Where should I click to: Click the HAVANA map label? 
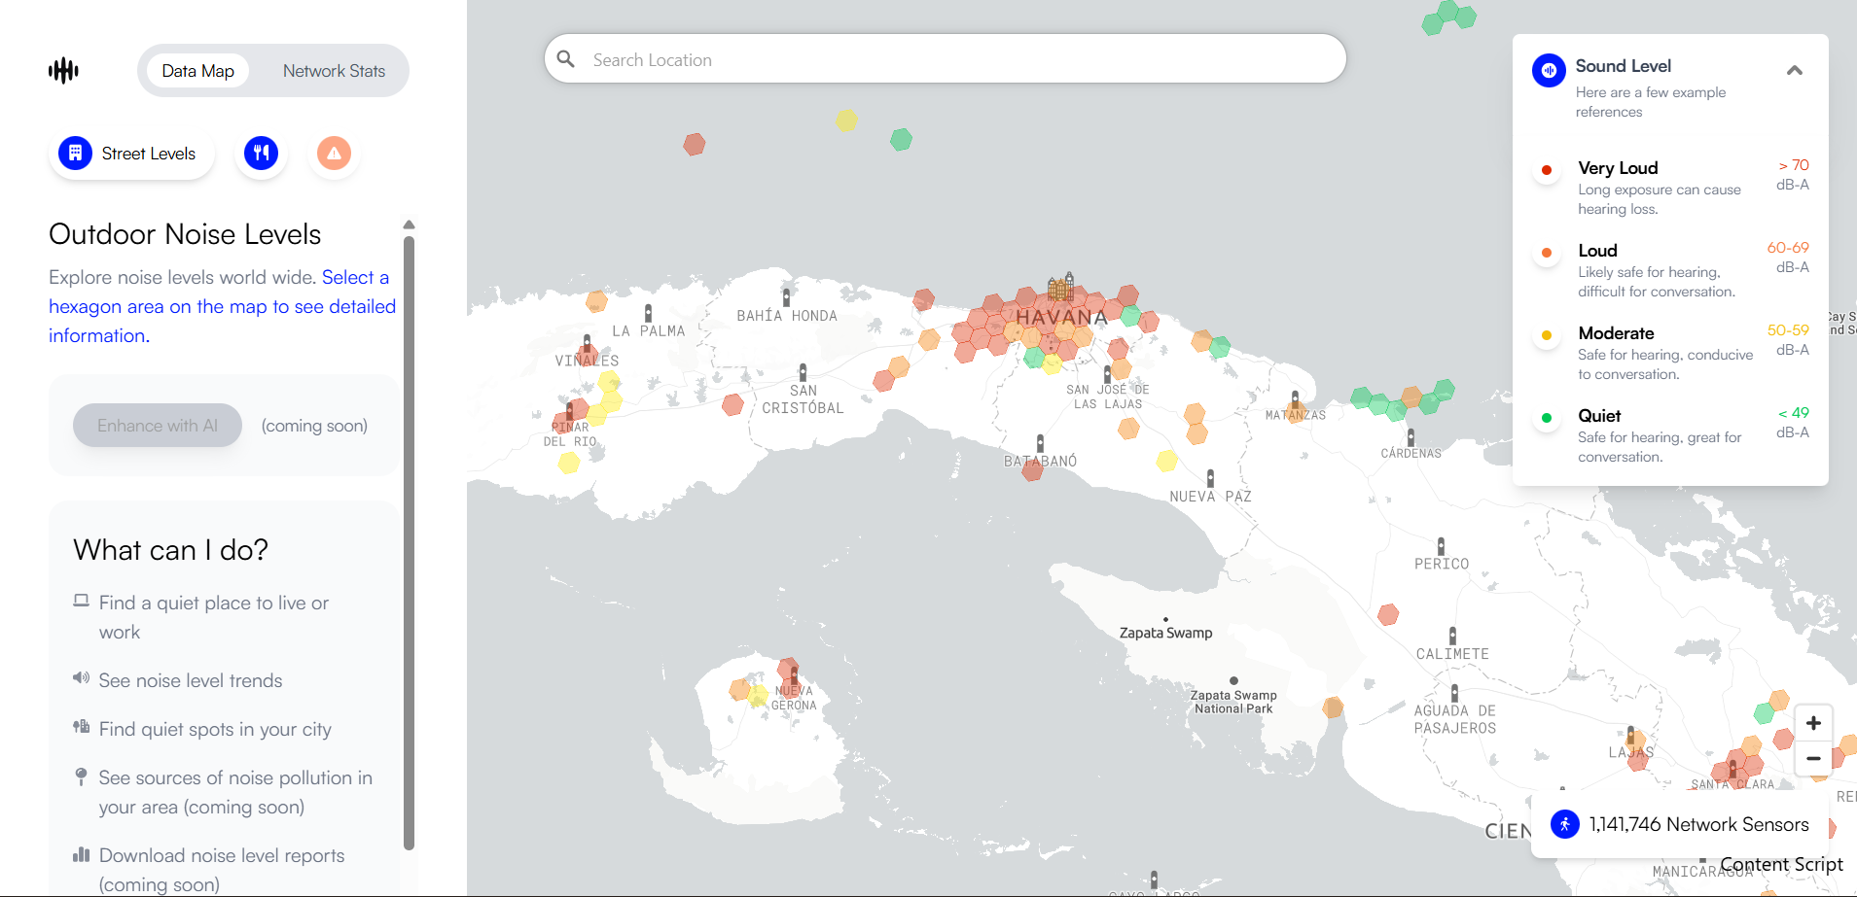tap(1062, 318)
